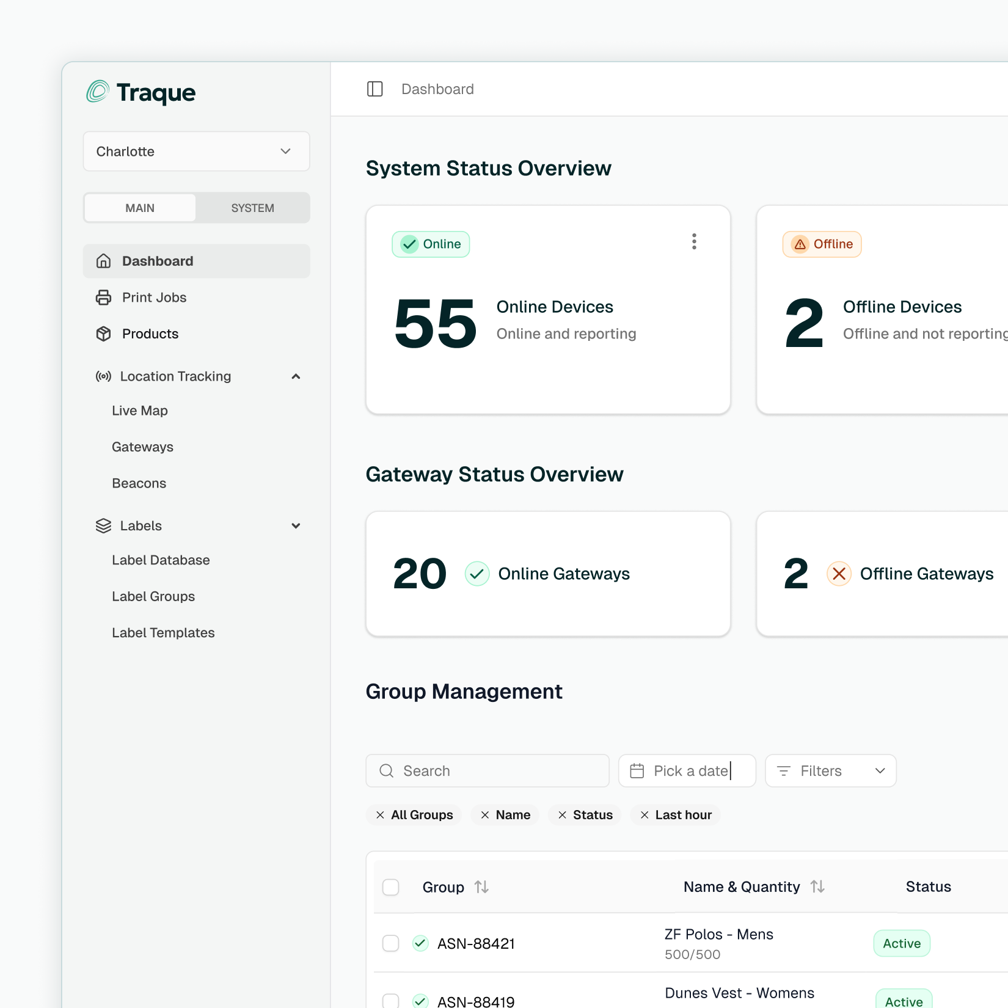1008x1008 pixels.
Task: Click the Location Tracking signal icon
Action: click(103, 376)
